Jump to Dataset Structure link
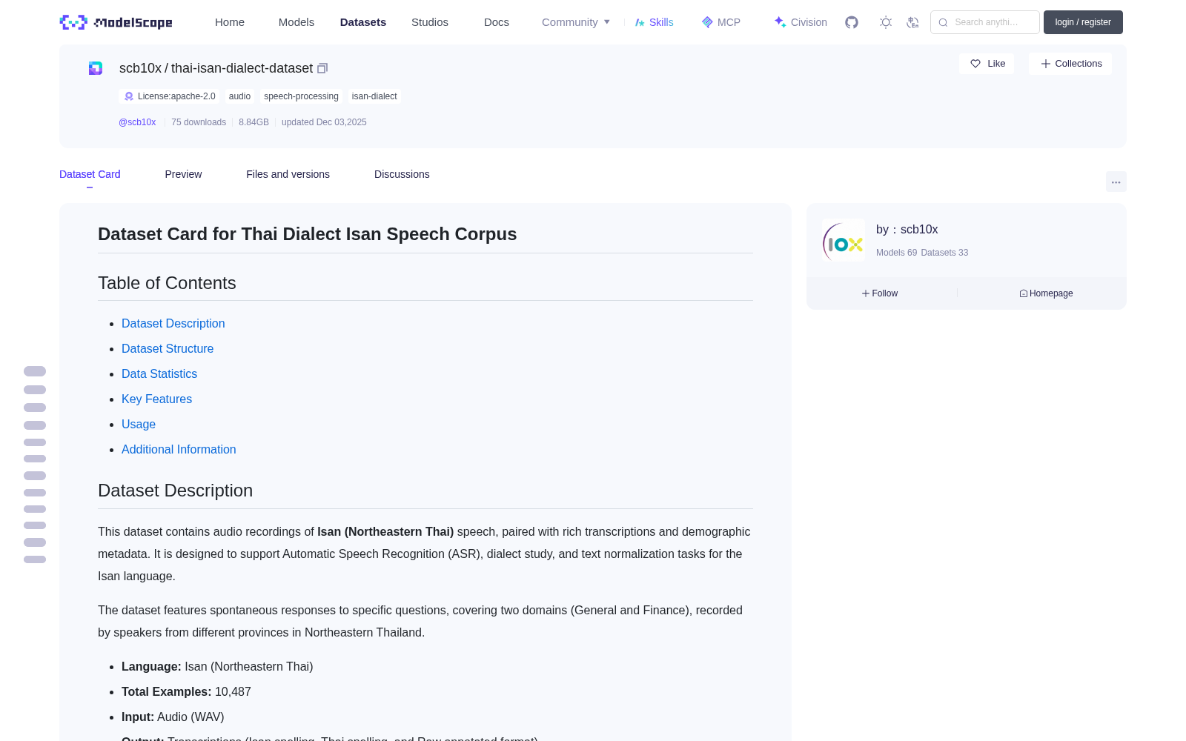This screenshot has height=741, width=1186. tap(168, 348)
